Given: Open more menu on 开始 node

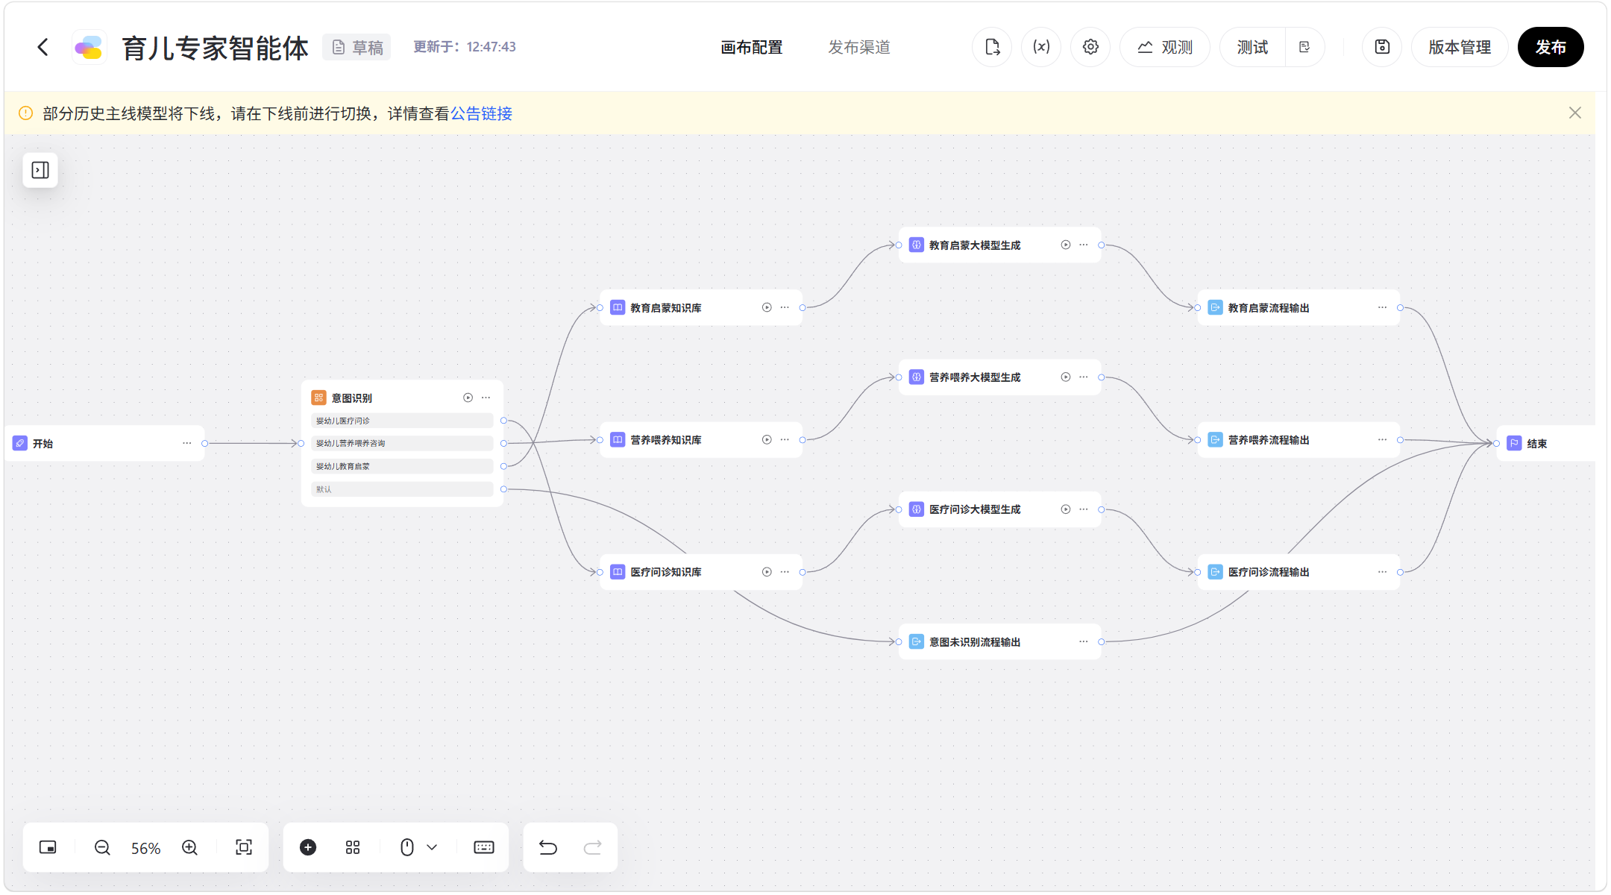Looking at the screenshot, I should (x=187, y=443).
